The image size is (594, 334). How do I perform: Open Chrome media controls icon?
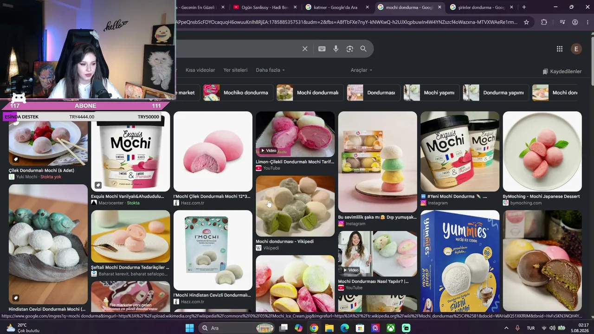(x=562, y=22)
